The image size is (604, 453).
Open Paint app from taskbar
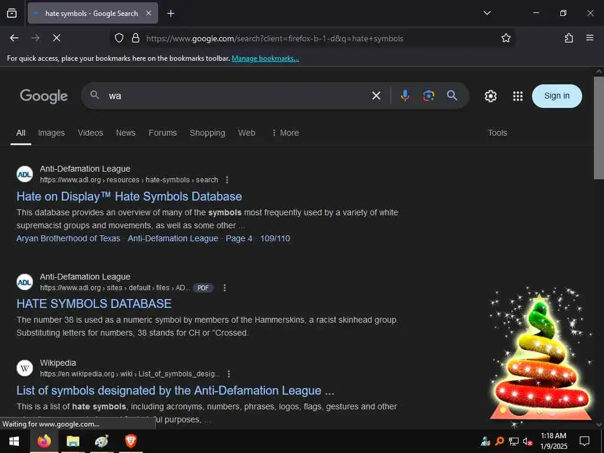click(101, 441)
